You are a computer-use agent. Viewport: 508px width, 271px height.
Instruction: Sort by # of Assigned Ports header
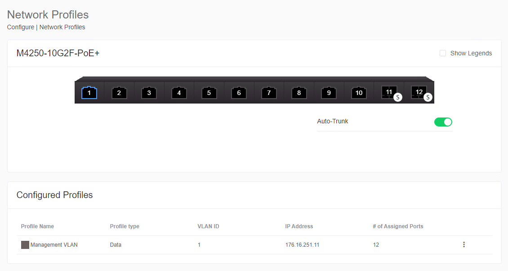[x=398, y=226]
